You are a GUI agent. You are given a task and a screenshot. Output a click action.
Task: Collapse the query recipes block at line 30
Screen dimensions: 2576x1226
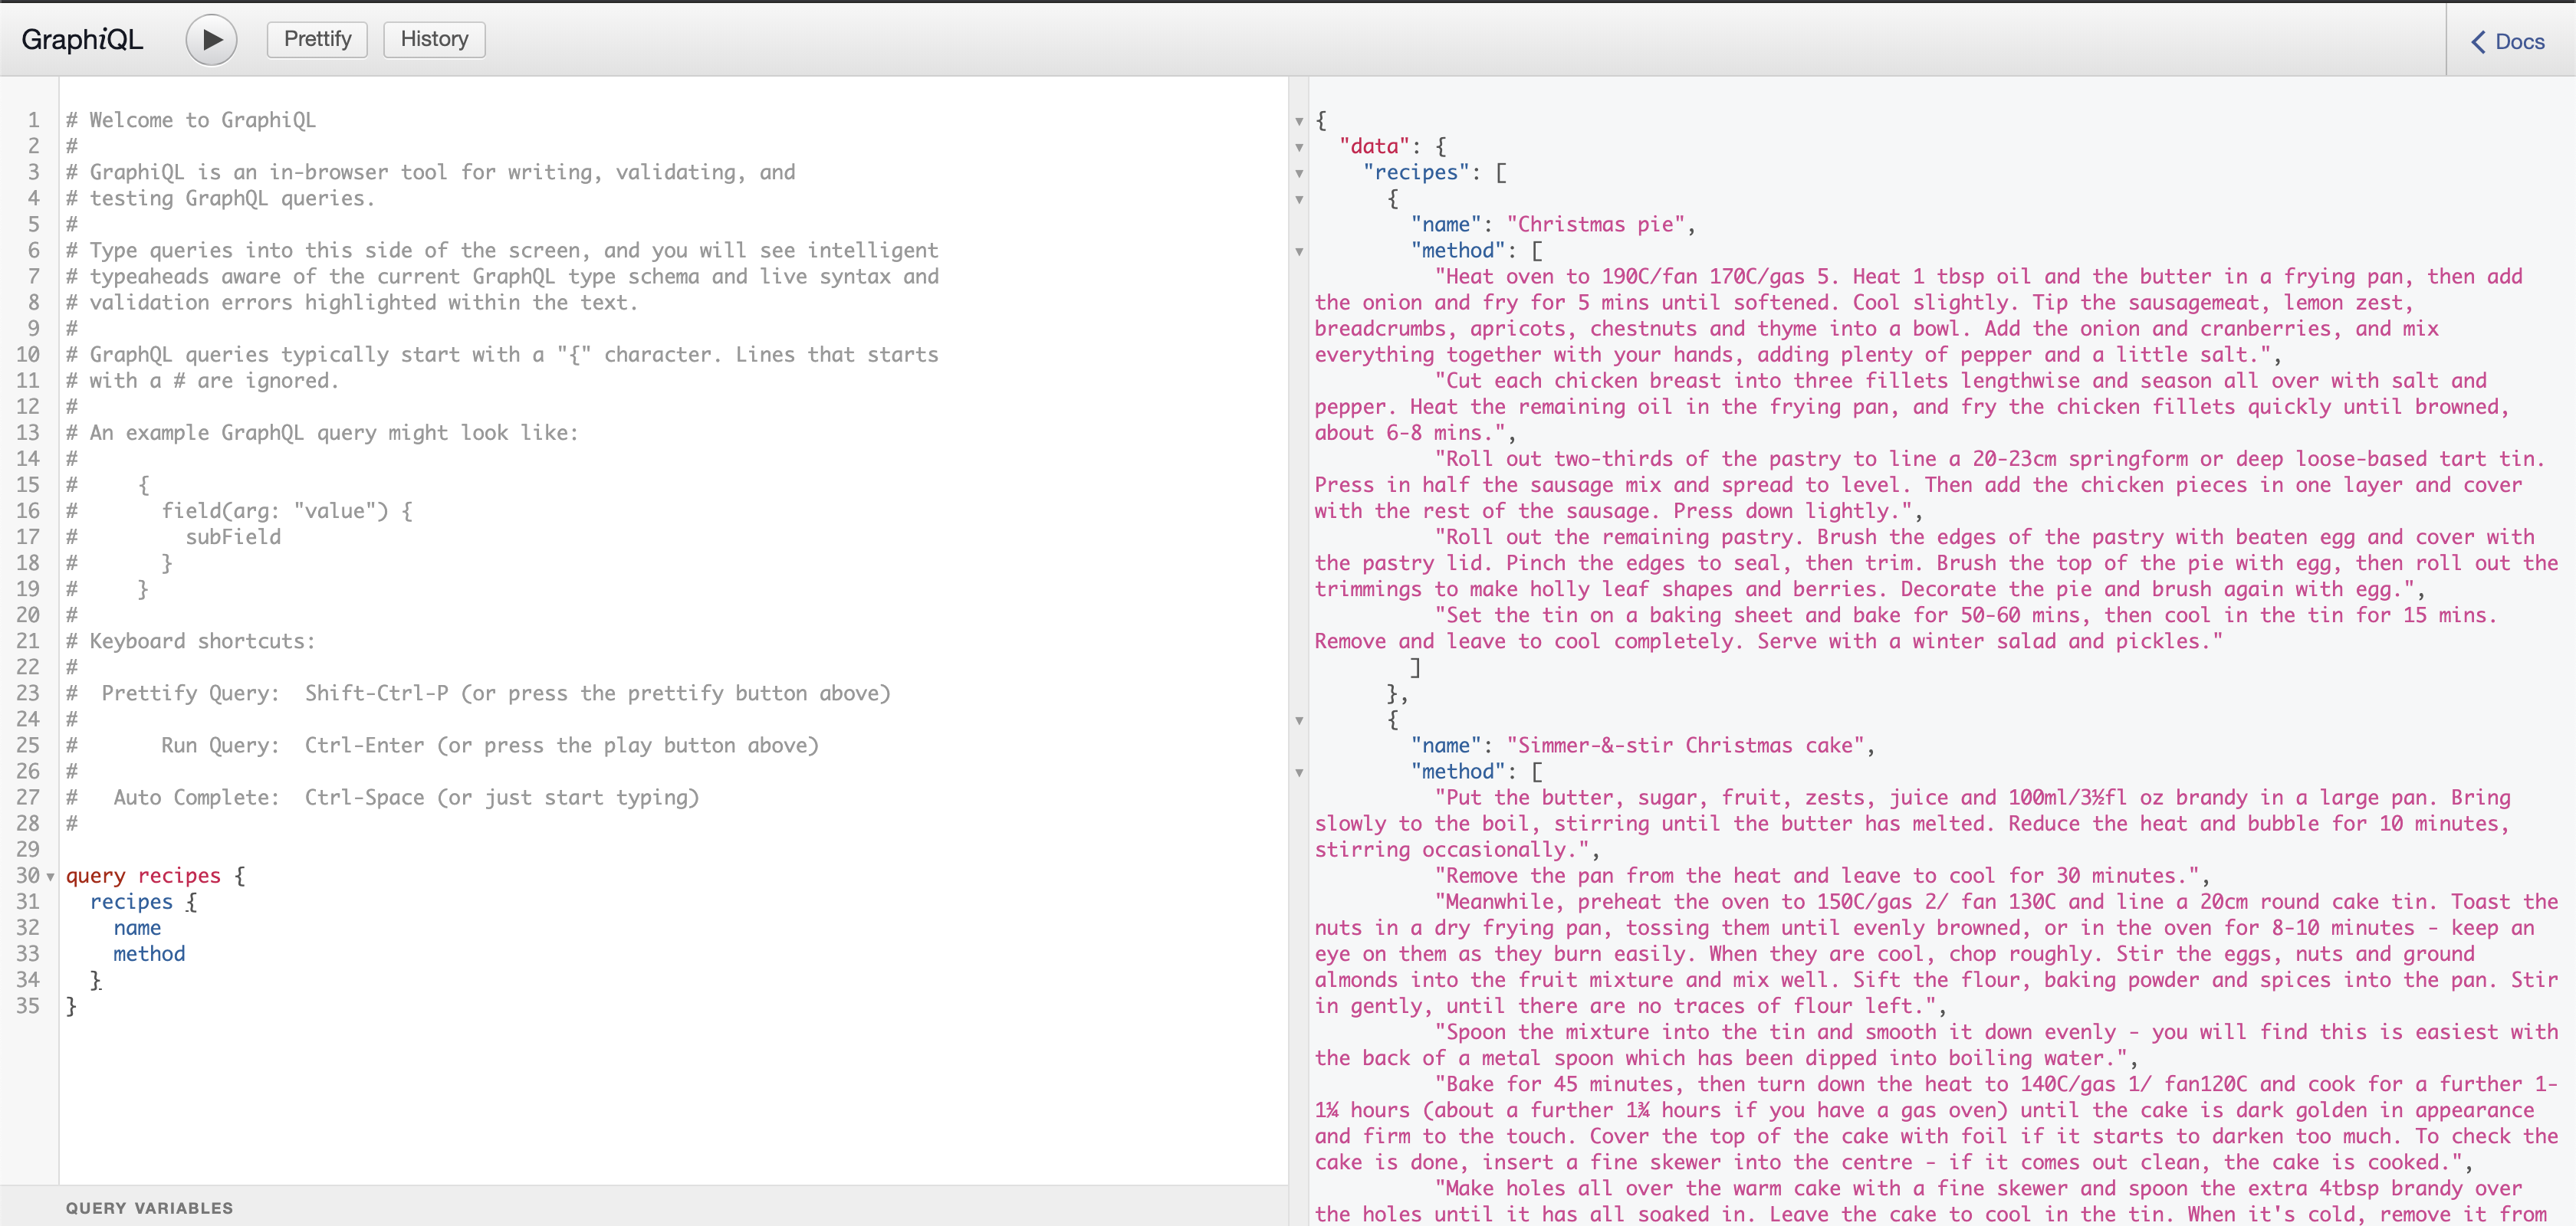pos(50,877)
